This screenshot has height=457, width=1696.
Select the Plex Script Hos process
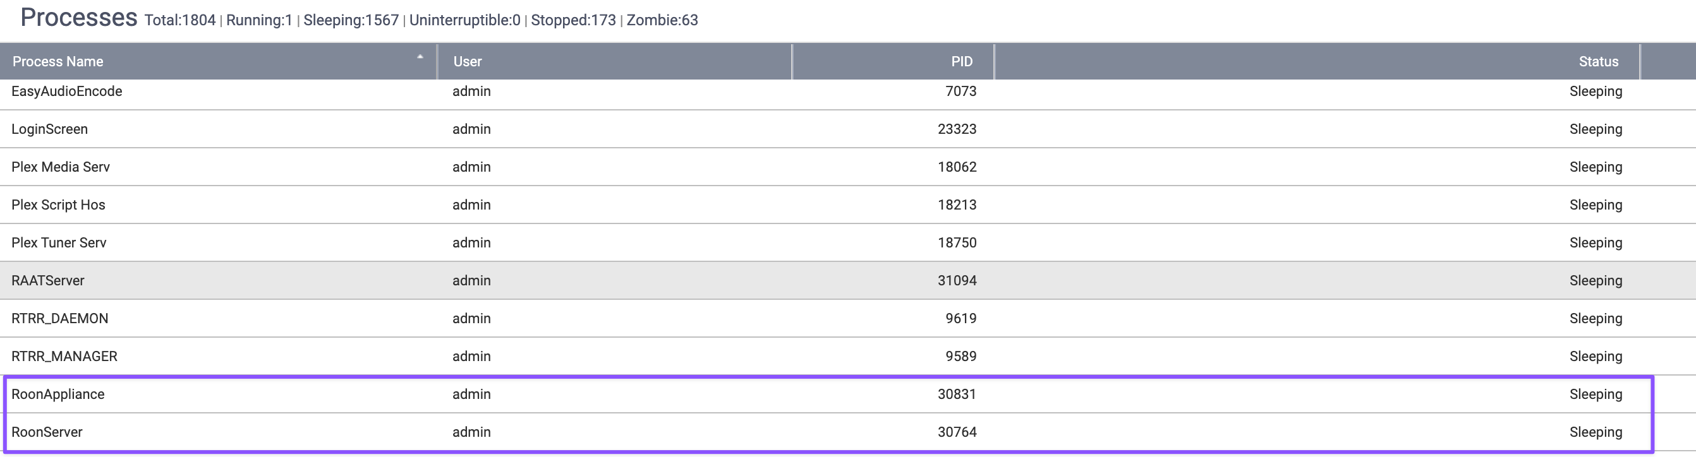(x=848, y=205)
